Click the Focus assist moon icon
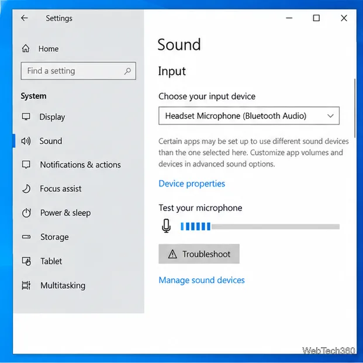The height and width of the screenshot is (363, 363). pos(26,189)
